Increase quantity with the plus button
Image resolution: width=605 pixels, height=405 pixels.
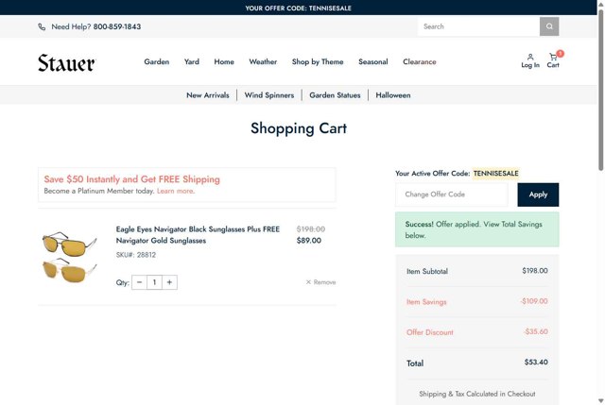(x=169, y=282)
